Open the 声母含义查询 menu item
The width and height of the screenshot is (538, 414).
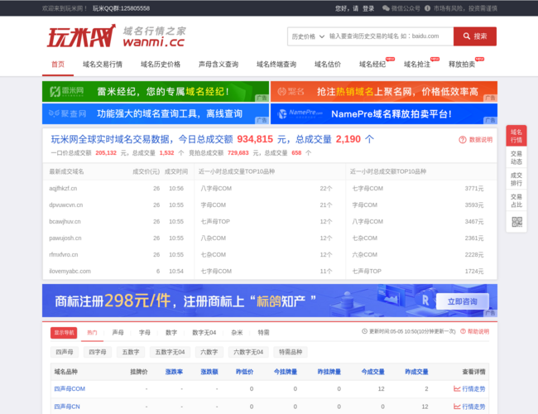pyautogui.click(x=219, y=65)
